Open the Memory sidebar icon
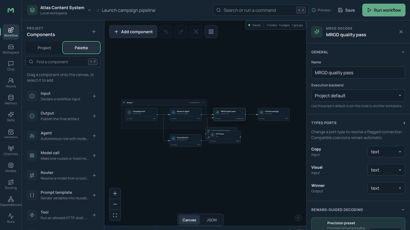 coord(11,100)
